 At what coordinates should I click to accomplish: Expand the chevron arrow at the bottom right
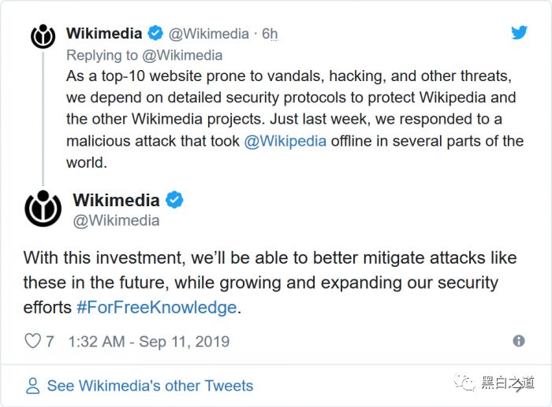[x=520, y=386]
